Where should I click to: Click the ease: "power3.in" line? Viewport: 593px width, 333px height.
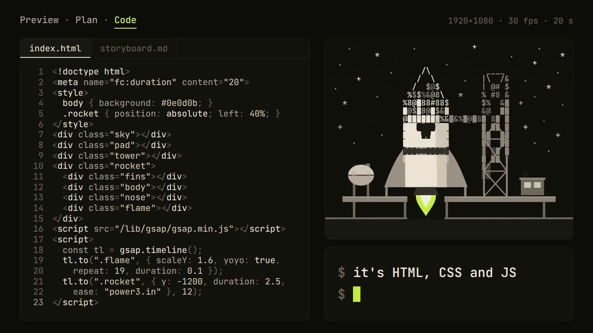point(138,292)
